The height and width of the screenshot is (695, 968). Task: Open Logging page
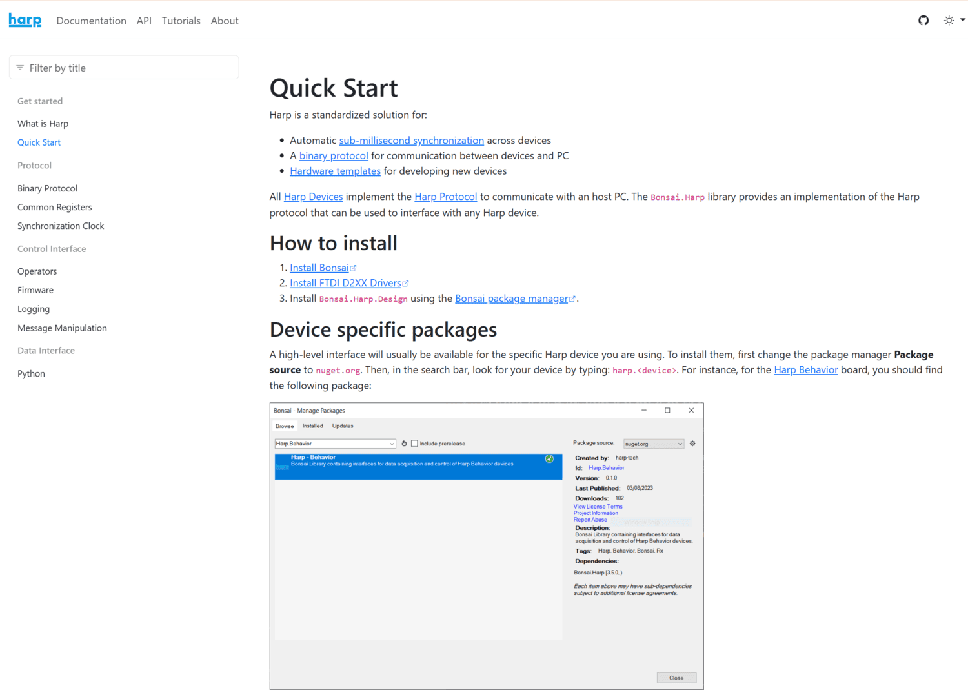click(x=34, y=309)
